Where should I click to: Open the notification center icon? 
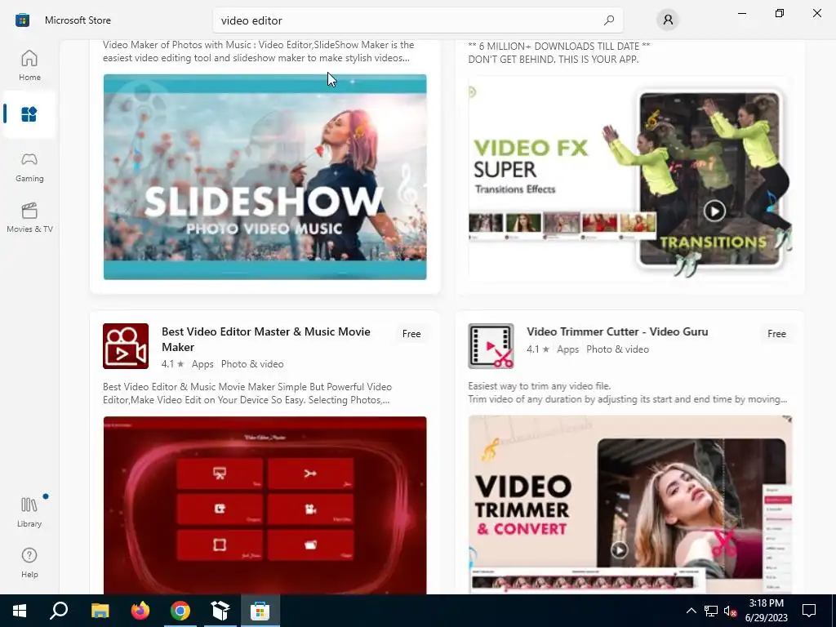809,611
